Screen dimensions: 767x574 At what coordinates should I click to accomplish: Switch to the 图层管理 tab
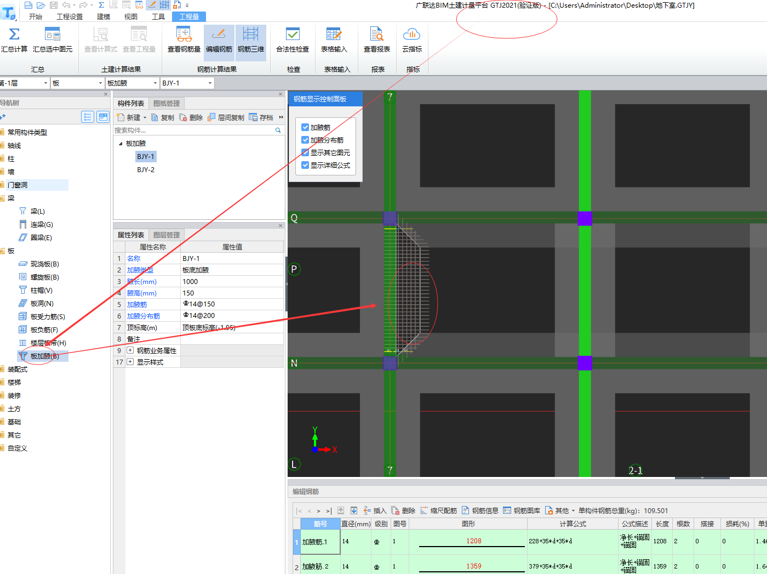pyautogui.click(x=167, y=235)
